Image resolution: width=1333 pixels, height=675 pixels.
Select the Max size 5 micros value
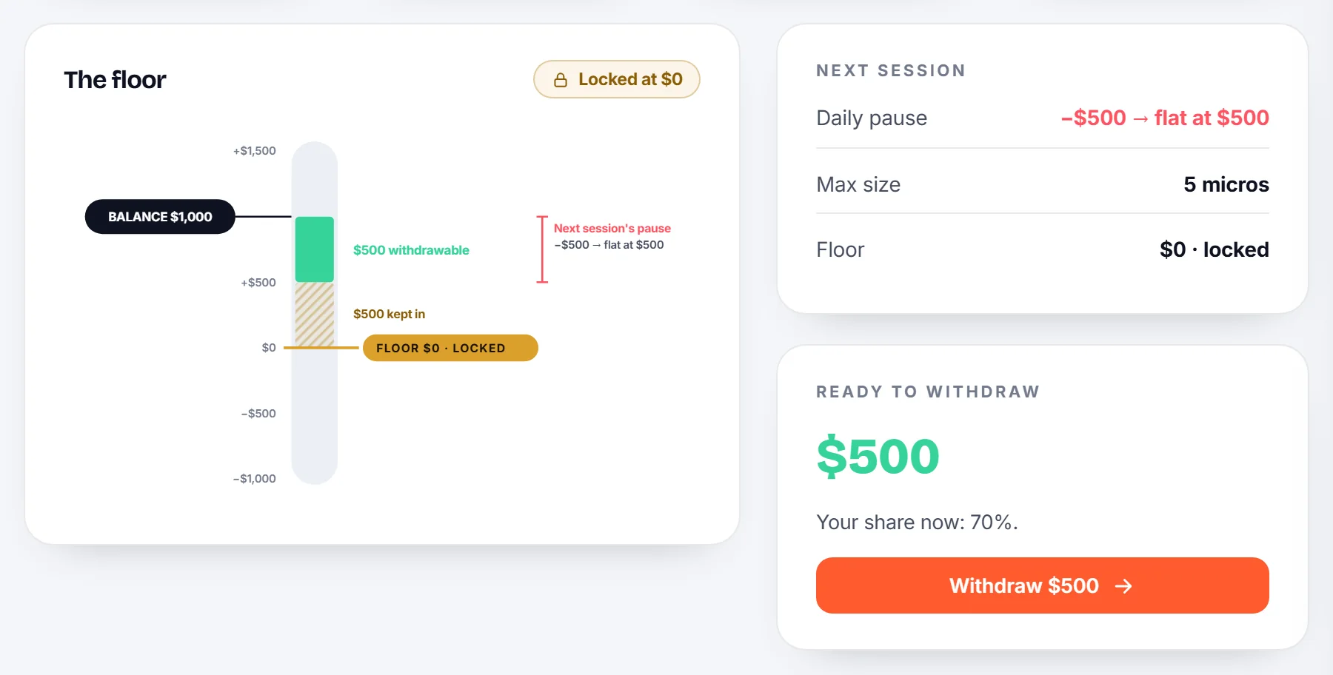(1226, 184)
